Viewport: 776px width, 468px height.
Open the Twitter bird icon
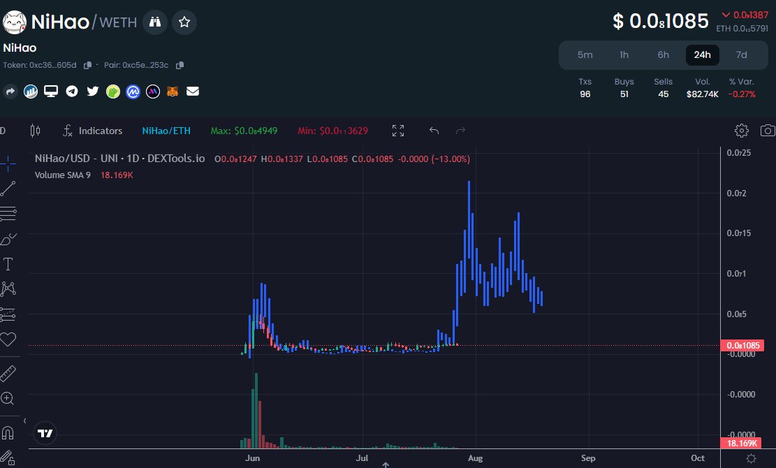pyautogui.click(x=92, y=92)
